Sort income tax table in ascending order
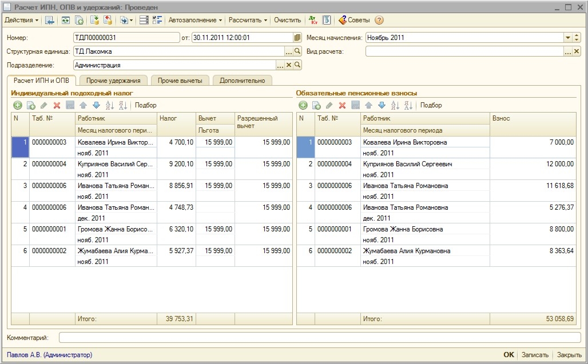The height and width of the screenshot is (364, 588). click(109, 105)
